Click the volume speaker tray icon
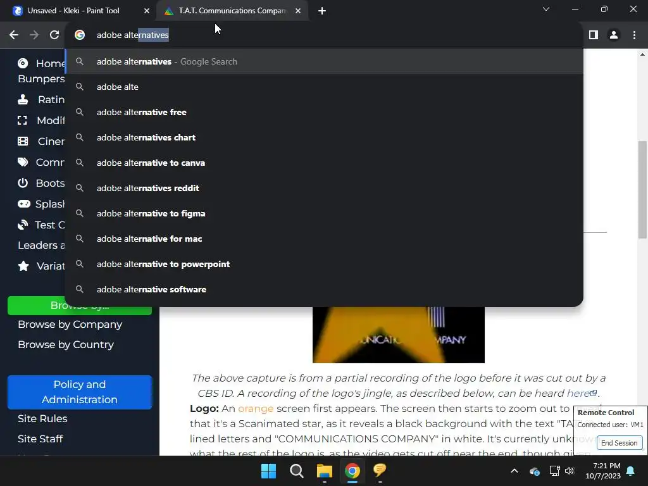Screen dimensions: 648x486 pos(570,471)
